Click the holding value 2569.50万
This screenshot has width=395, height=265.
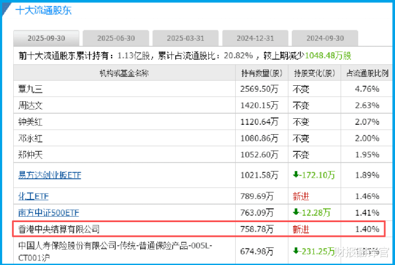[259, 89]
